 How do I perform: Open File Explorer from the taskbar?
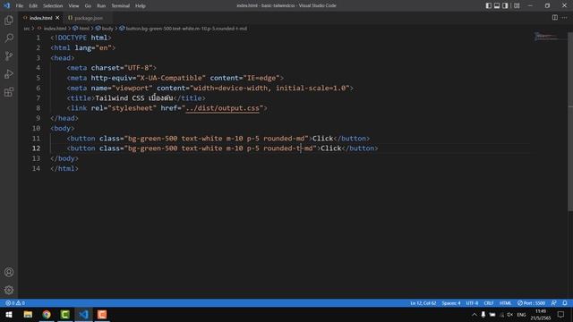click(28, 314)
